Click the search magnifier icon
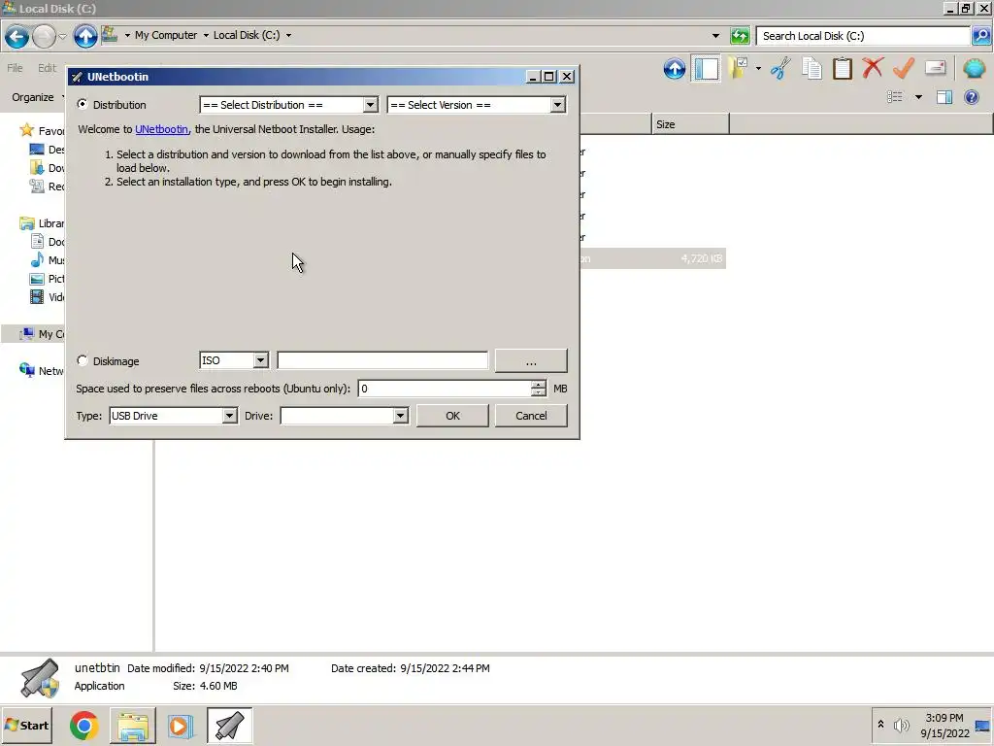Viewport: 994px width, 746px height. [980, 36]
